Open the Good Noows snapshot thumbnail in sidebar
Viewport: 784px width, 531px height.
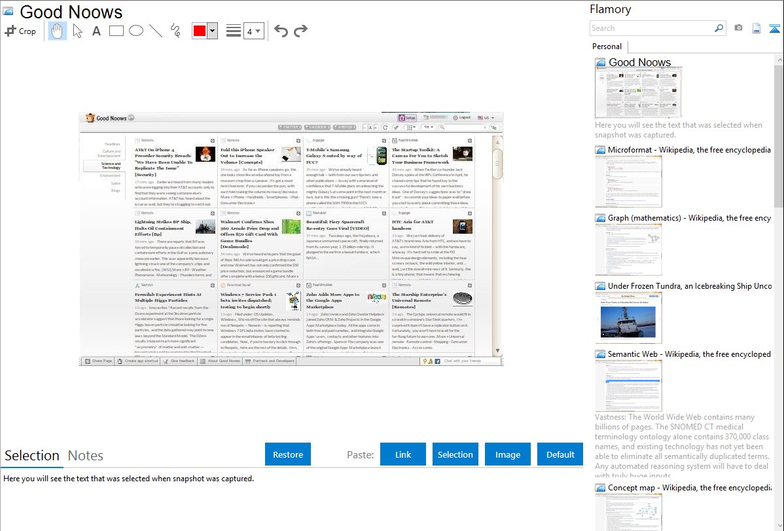(x=639, y=94)
